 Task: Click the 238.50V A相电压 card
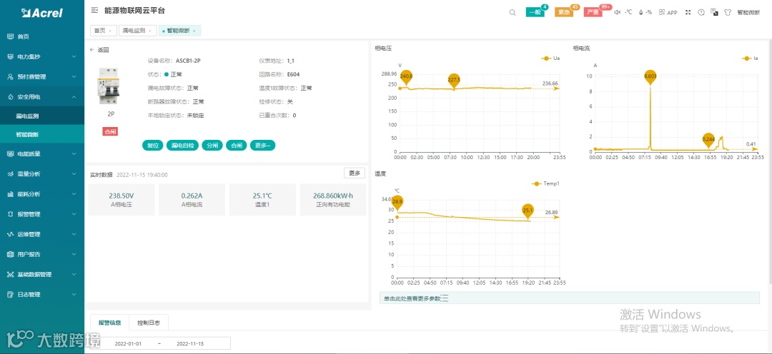click(x=121, y=200)
